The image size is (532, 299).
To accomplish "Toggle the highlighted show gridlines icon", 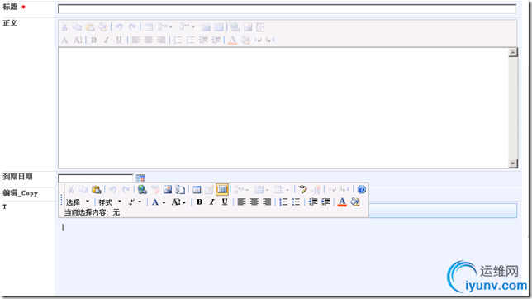I will point(222,189).
